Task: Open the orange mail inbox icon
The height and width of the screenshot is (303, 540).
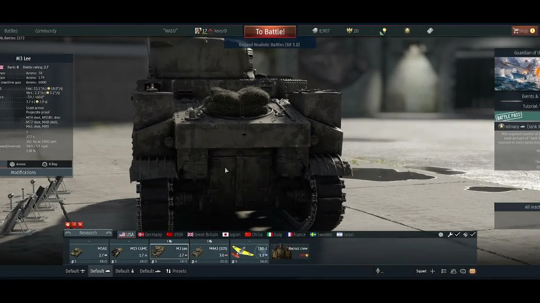Action: coord(472,271)
